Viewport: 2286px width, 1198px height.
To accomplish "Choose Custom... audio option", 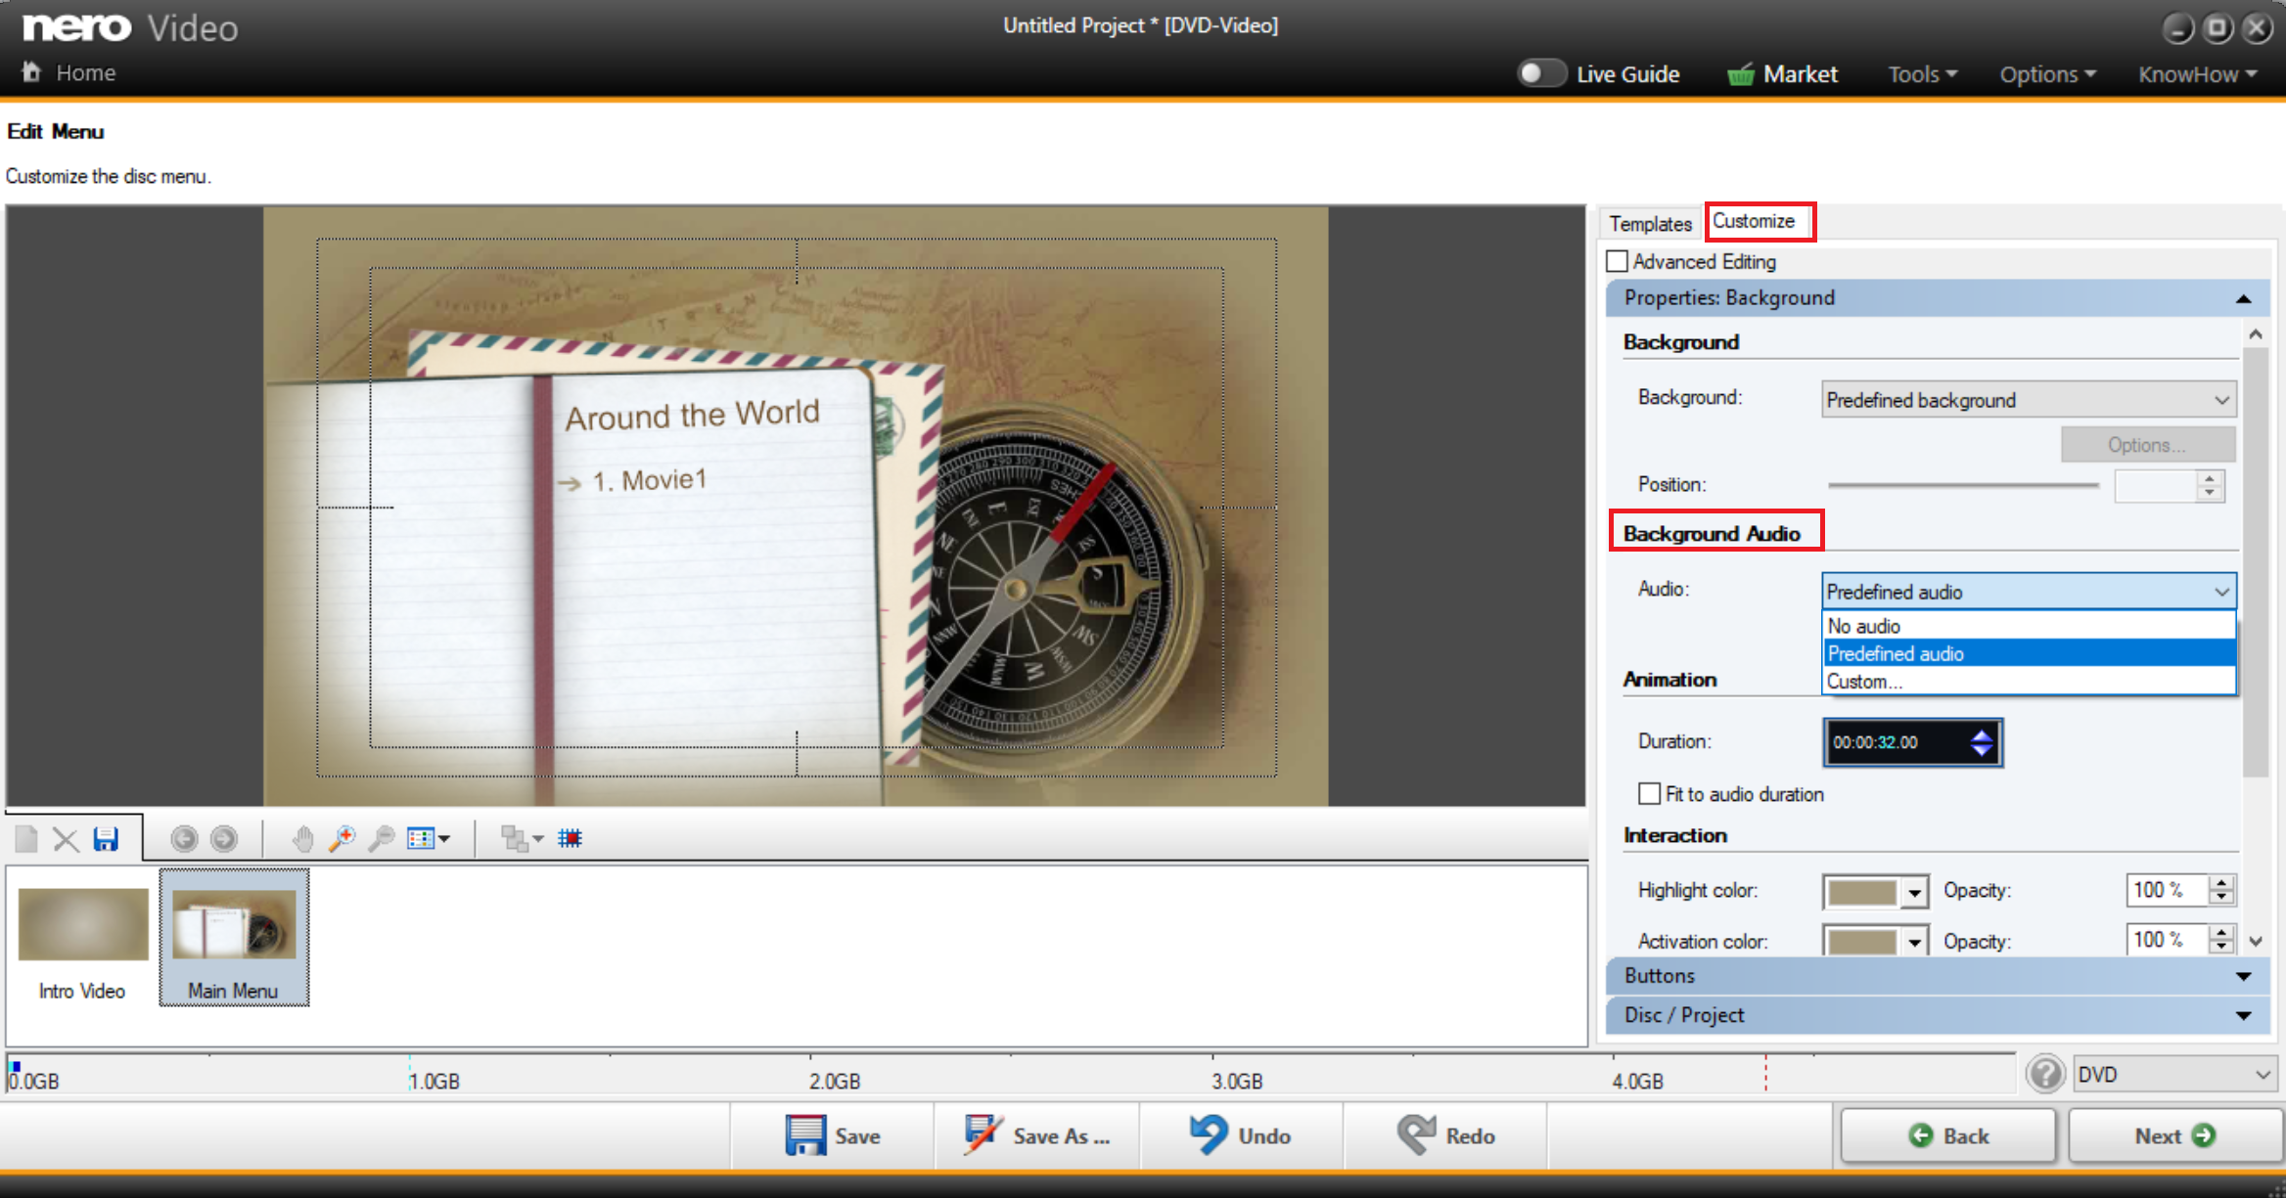I will tap(2029, 682).
